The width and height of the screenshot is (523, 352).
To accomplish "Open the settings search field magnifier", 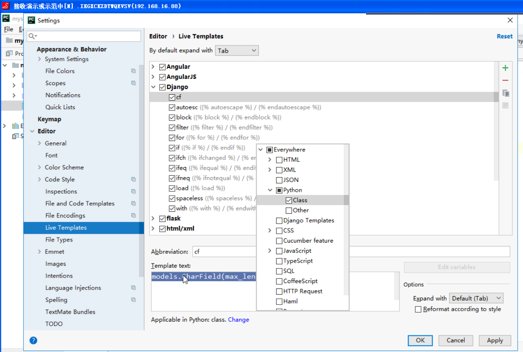I will click(x=33, y=36).
